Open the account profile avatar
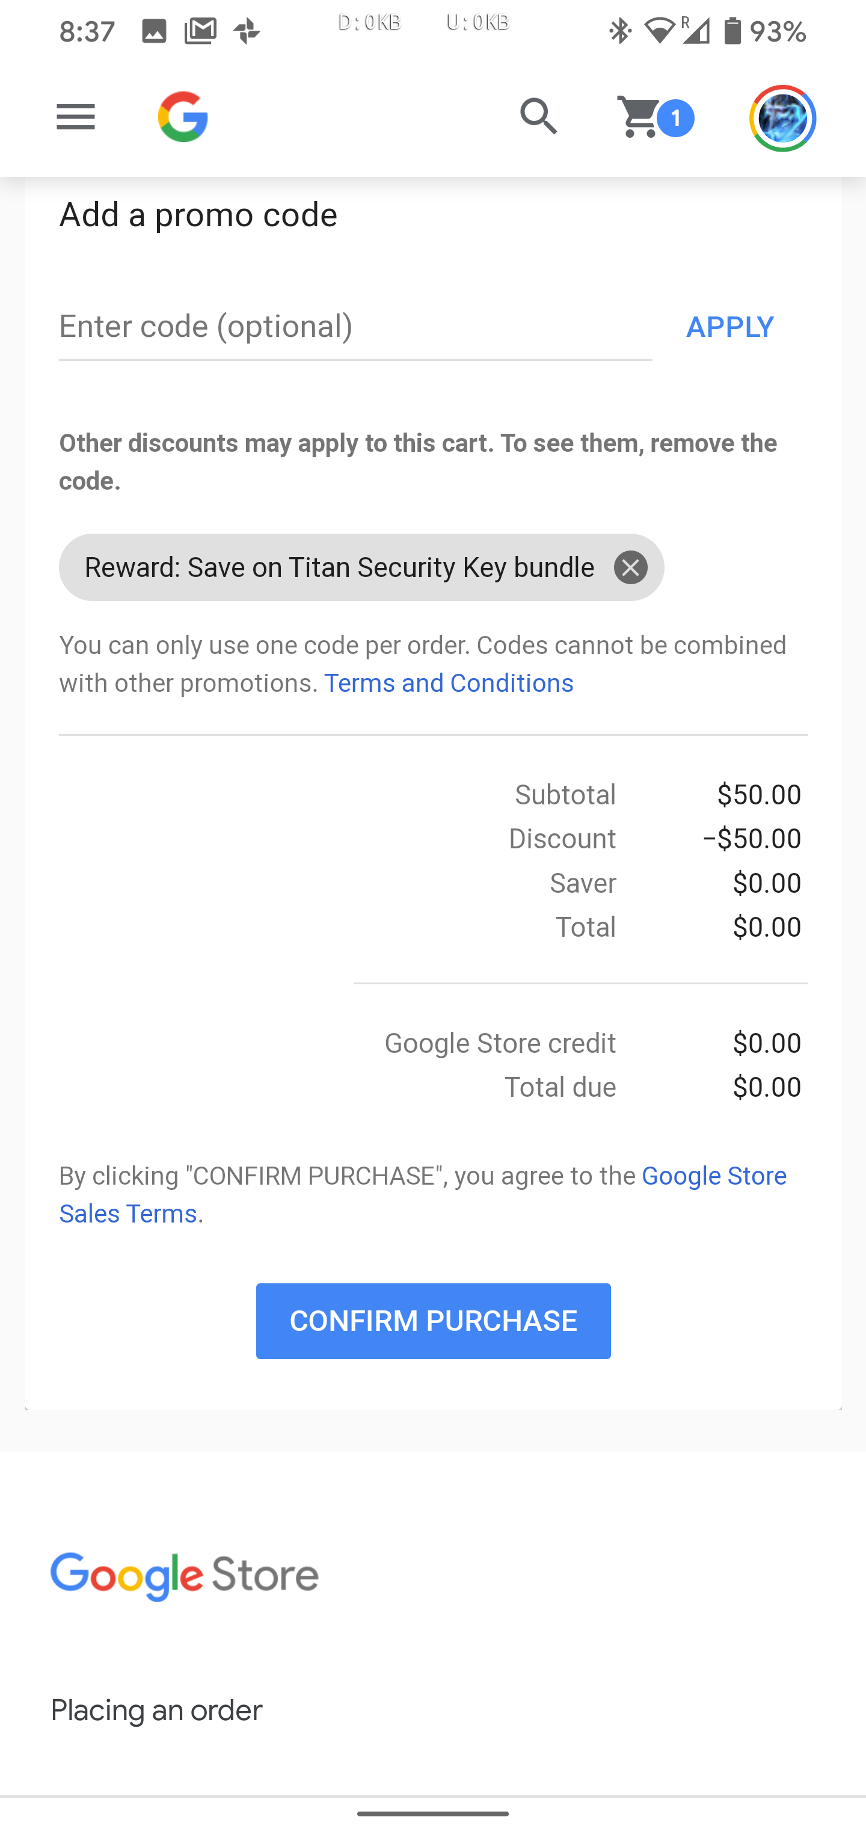Viewport: 866px width, 1829px height. [782, 119]
